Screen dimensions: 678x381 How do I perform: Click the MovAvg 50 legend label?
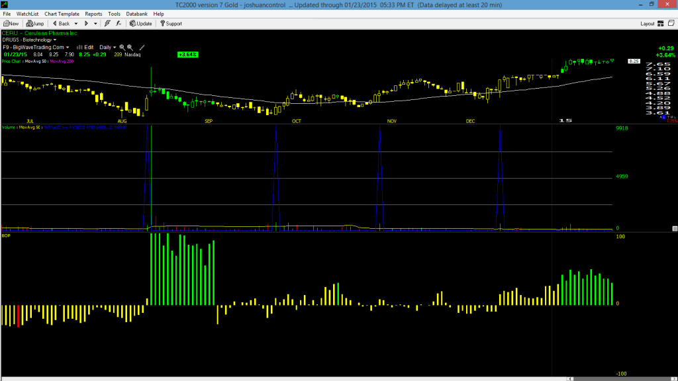36,62
